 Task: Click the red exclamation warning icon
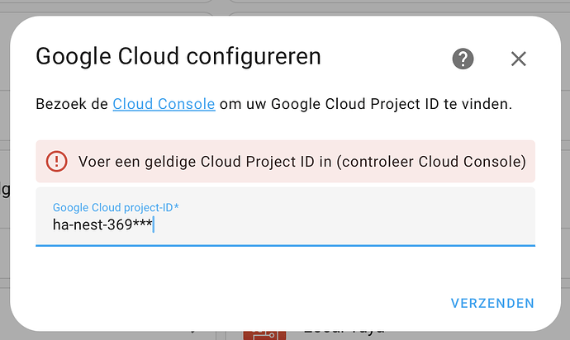tap(56, 161)
